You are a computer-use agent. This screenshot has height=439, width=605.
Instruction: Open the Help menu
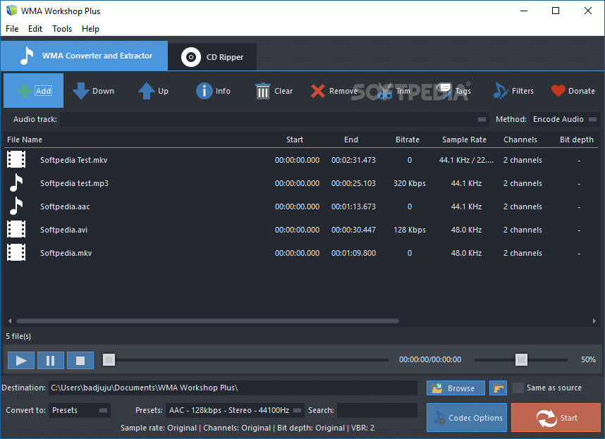coord(90,28)
